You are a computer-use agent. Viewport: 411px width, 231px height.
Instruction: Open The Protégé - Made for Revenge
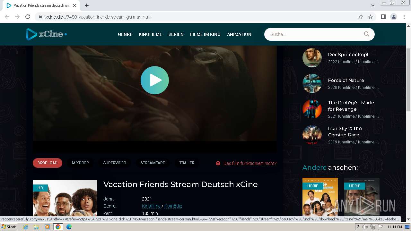click(x=351, y=106)
